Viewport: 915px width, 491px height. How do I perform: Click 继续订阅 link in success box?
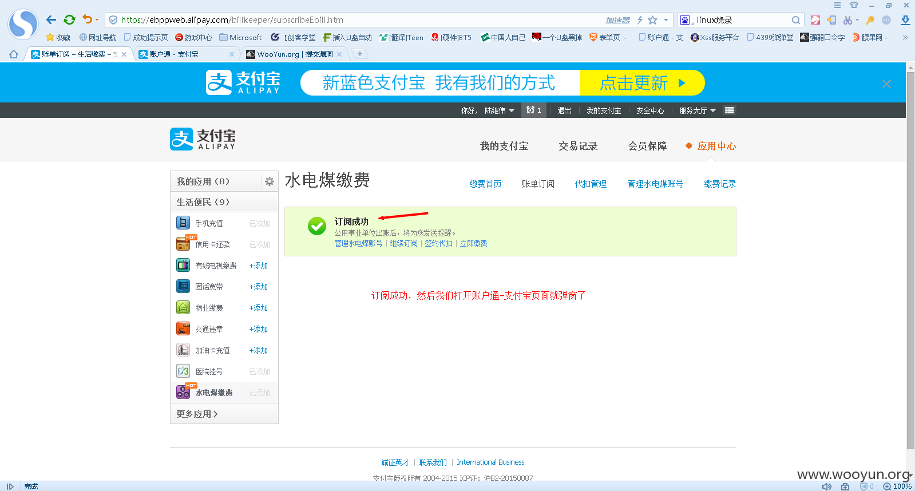[403, 243]
